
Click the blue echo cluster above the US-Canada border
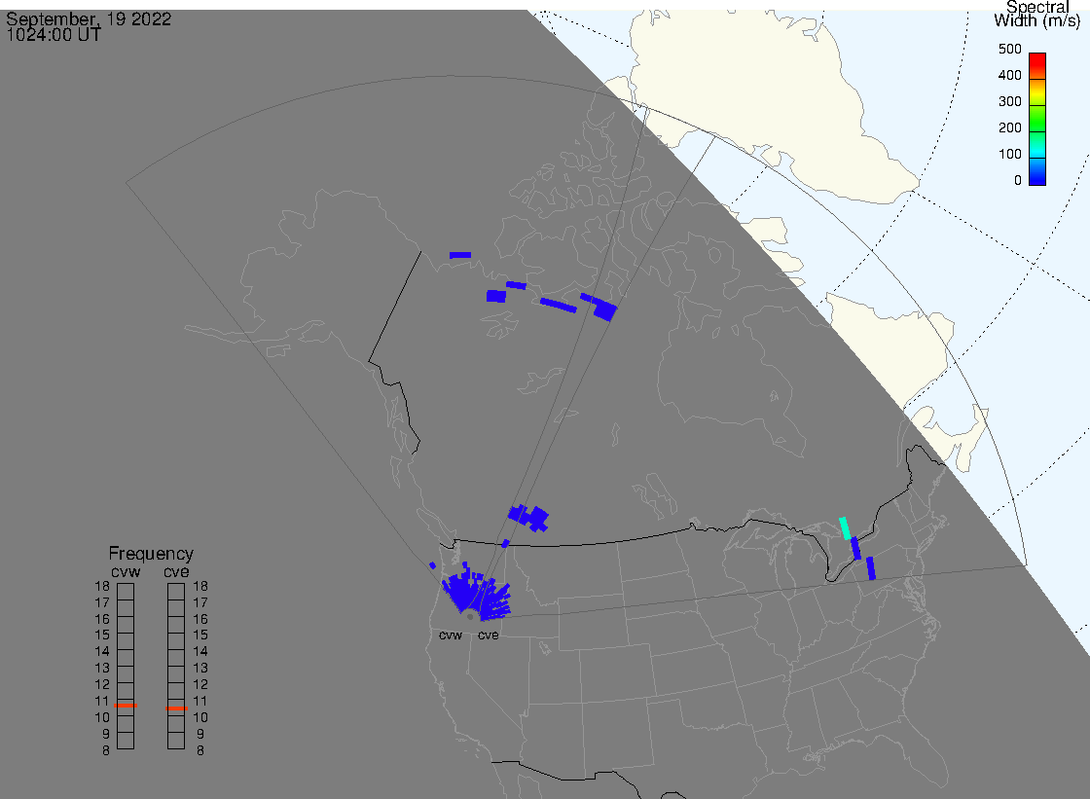coord(528,518)
